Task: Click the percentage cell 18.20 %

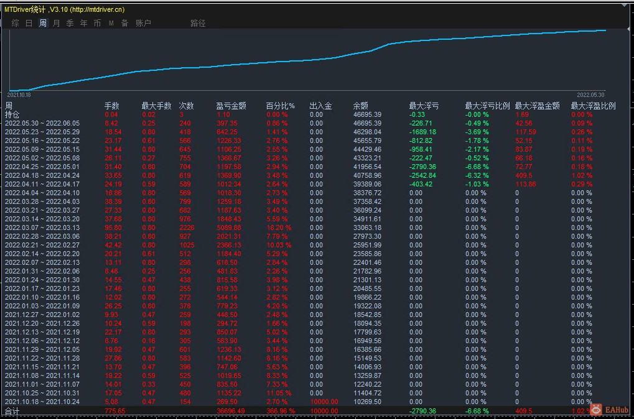Action: (x=279, y=228)
